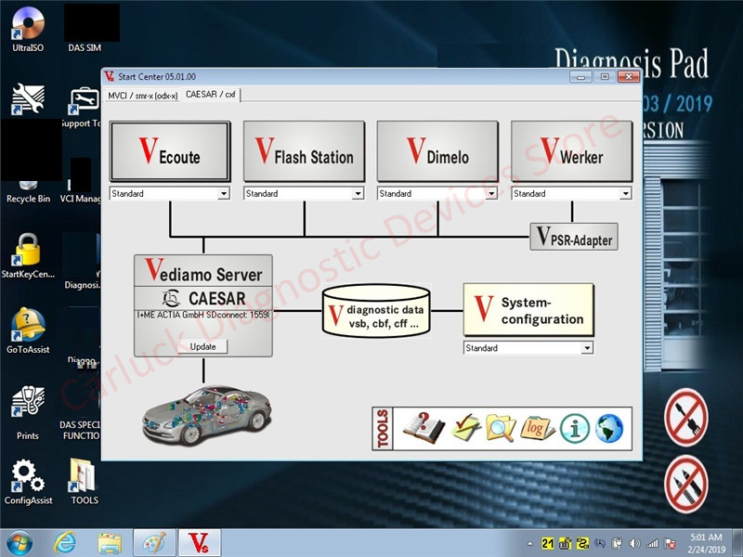Screen dimensions: 743x557
Task: Open File Explorer from the taskbar
Action: click(110, 543)
